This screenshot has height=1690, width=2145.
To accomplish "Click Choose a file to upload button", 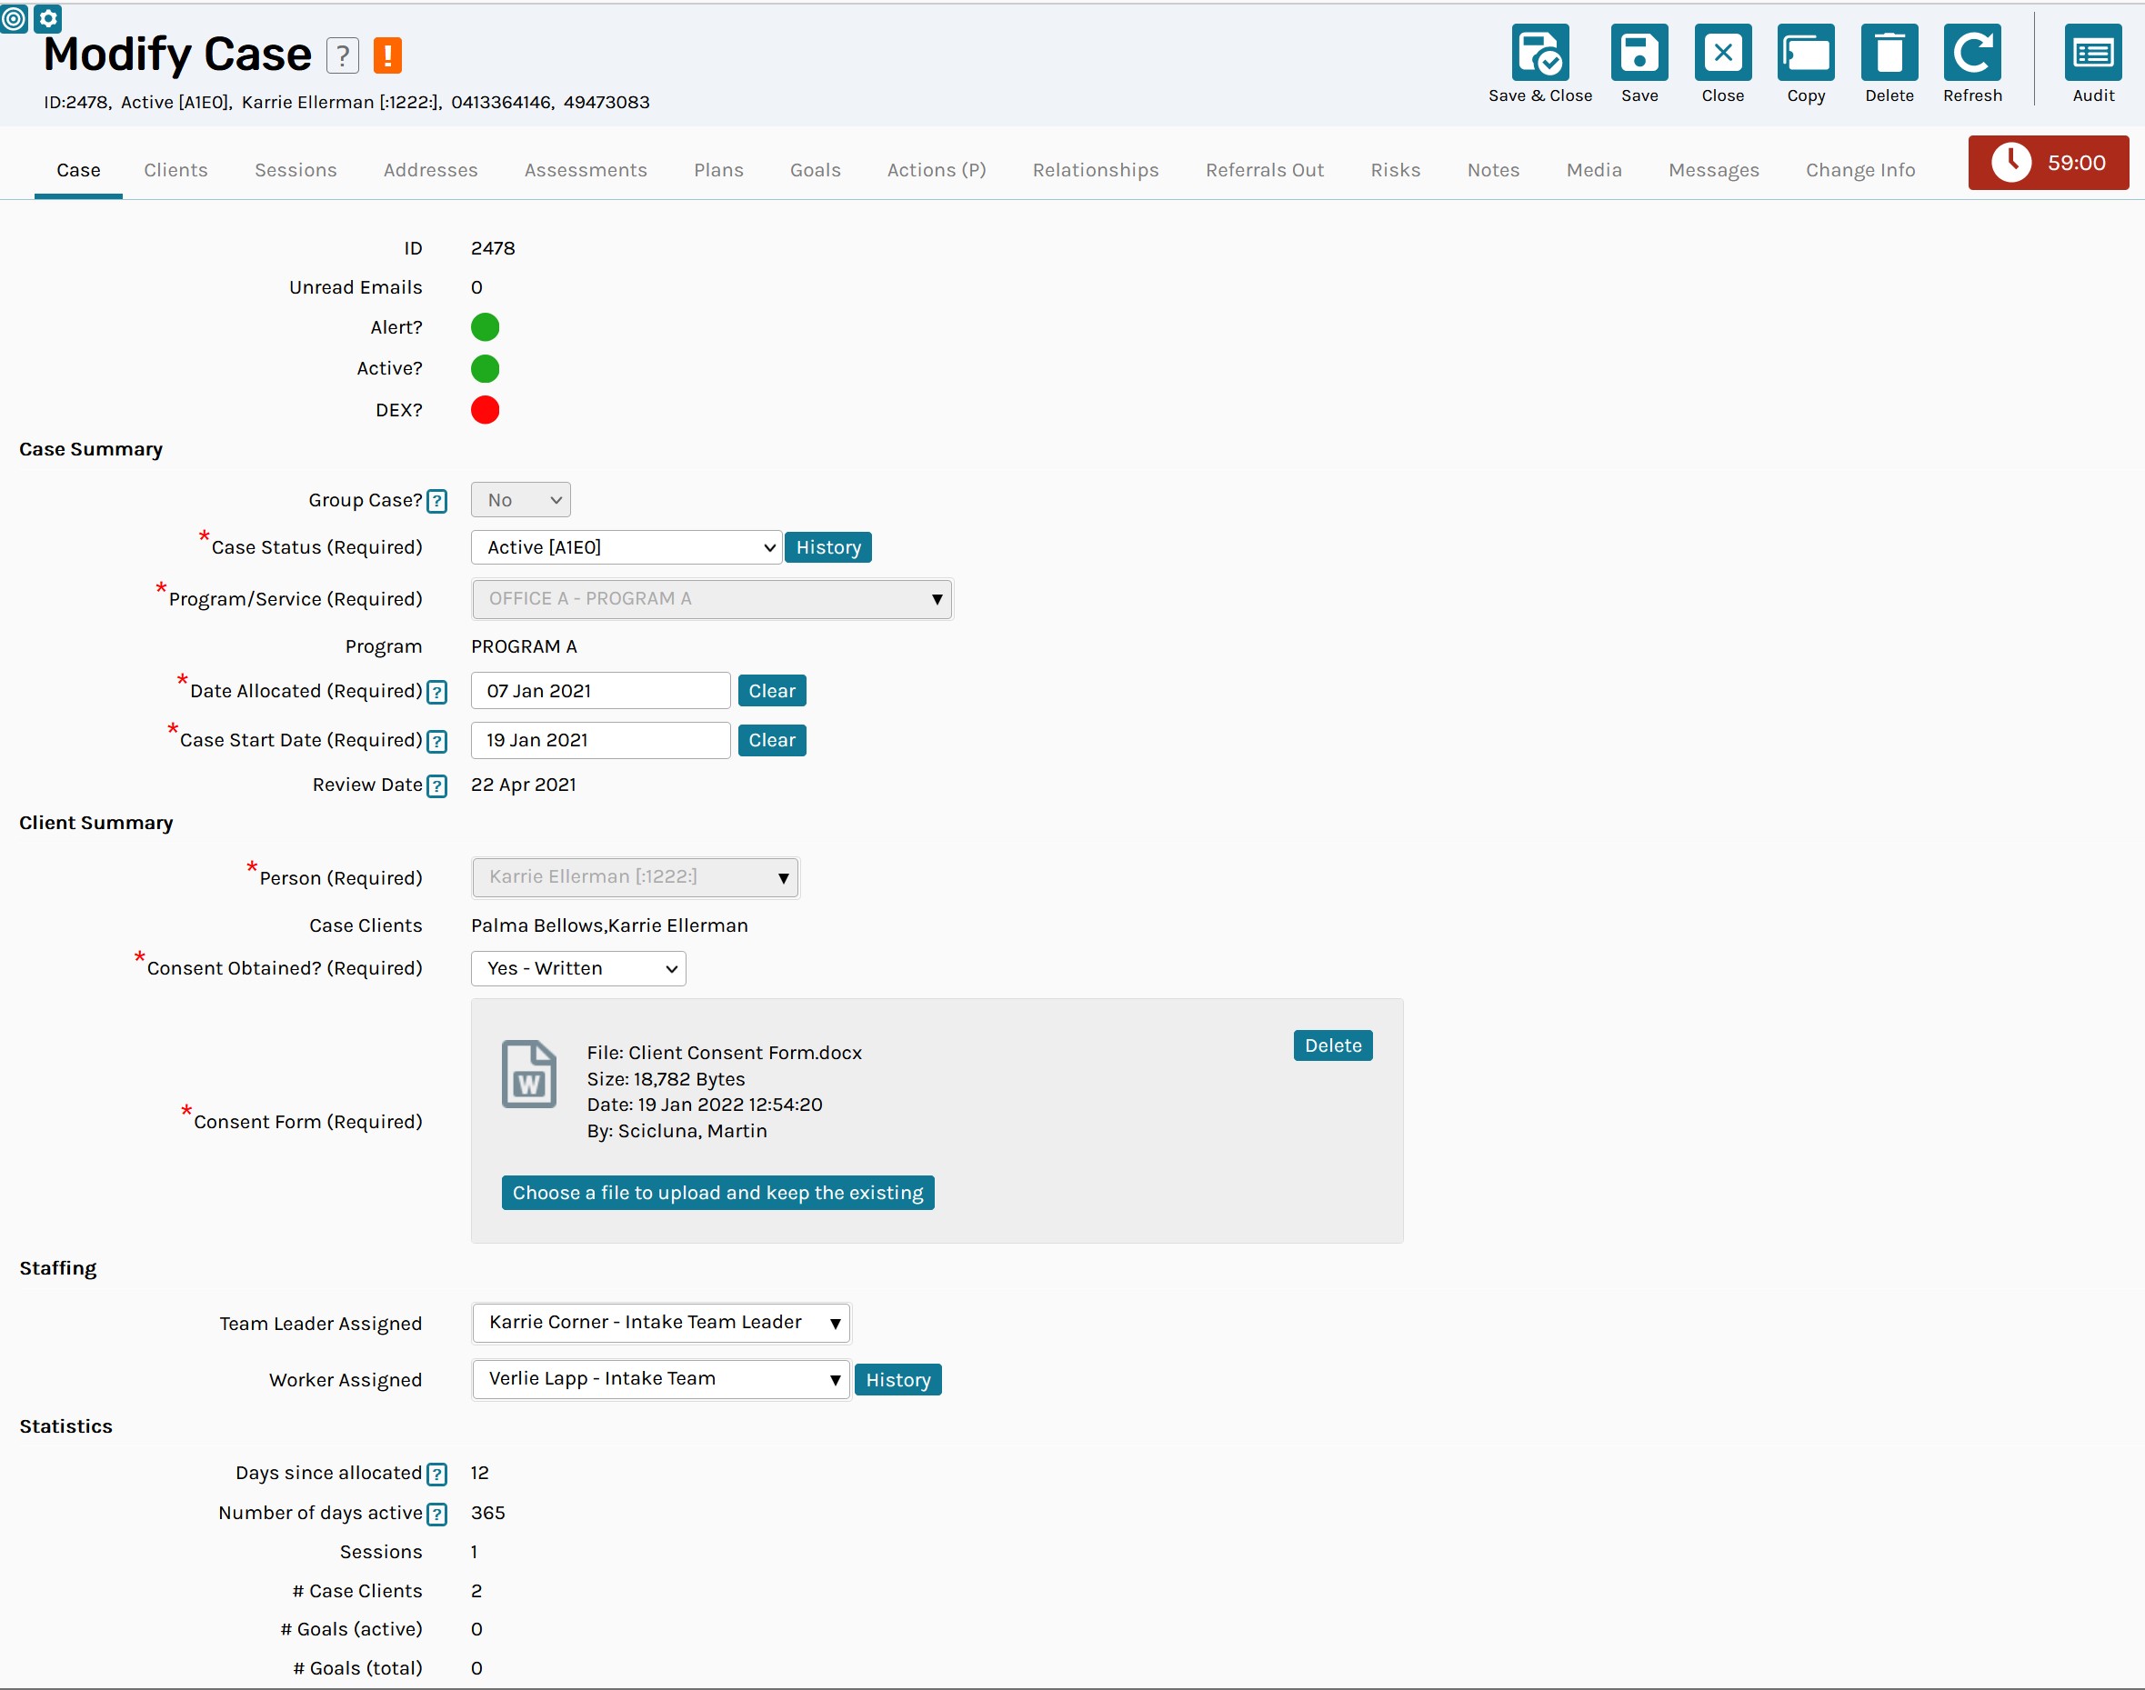I will click(x=717, y=1193).
